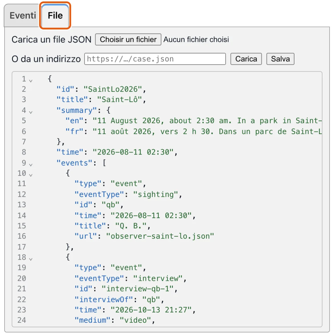
Task: Click the "sighting" eventType value
Action: coord(155,194)
